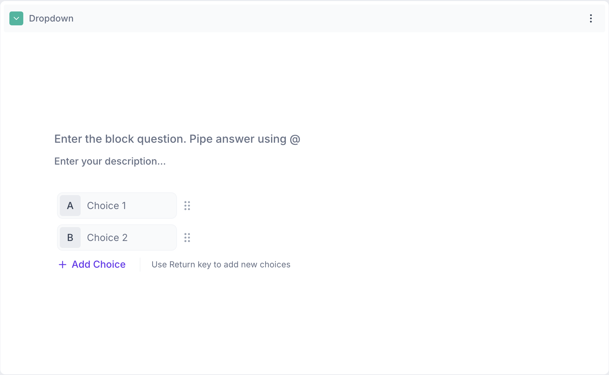Focus the block question input field
The width and height of the screenshot is (609, 375).
coord(177,139)
